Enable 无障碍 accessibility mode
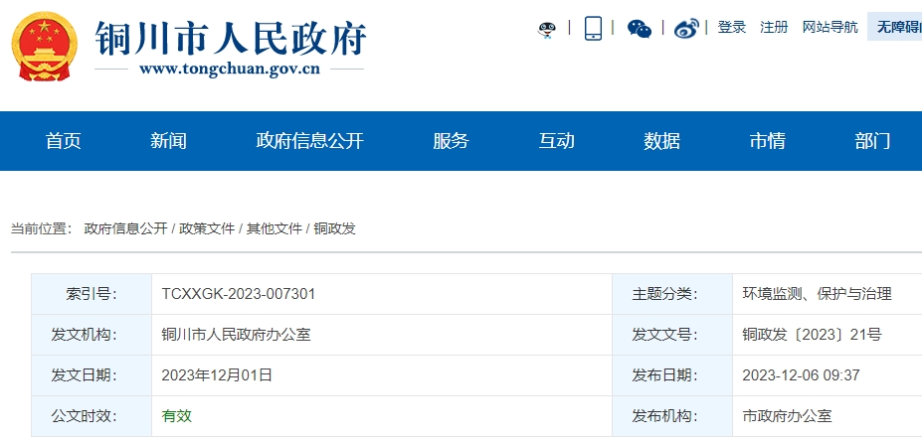Image resolution: width=922 pixels, height=441 pixels. click(897, 28)
